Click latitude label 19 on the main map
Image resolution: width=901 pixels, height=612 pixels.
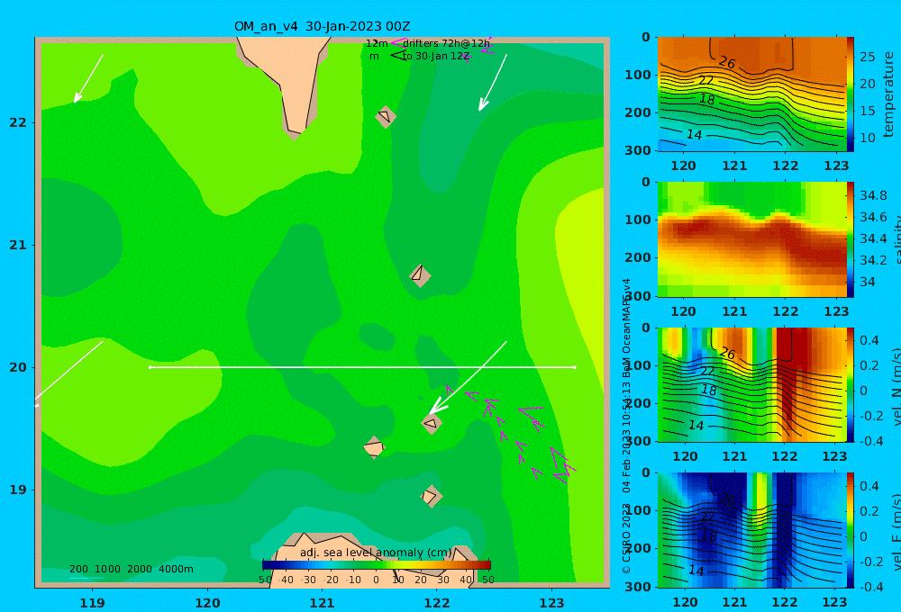tap(18, 490)
